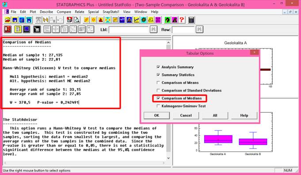Enable the Comparison of Means checkbox
The width and height of the screenshot is (301, 175).
[158, 83]
